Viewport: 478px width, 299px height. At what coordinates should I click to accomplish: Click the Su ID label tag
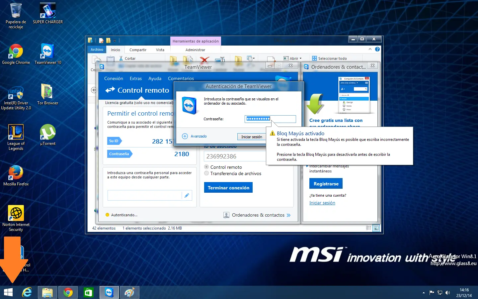tap(114, 141)
